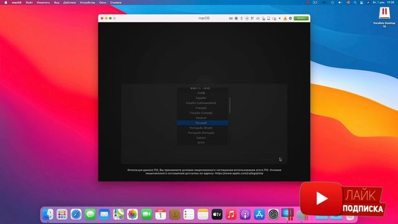Open the Окно menu
The width and height of the screenshot is (398, 224).
point(103,2)
